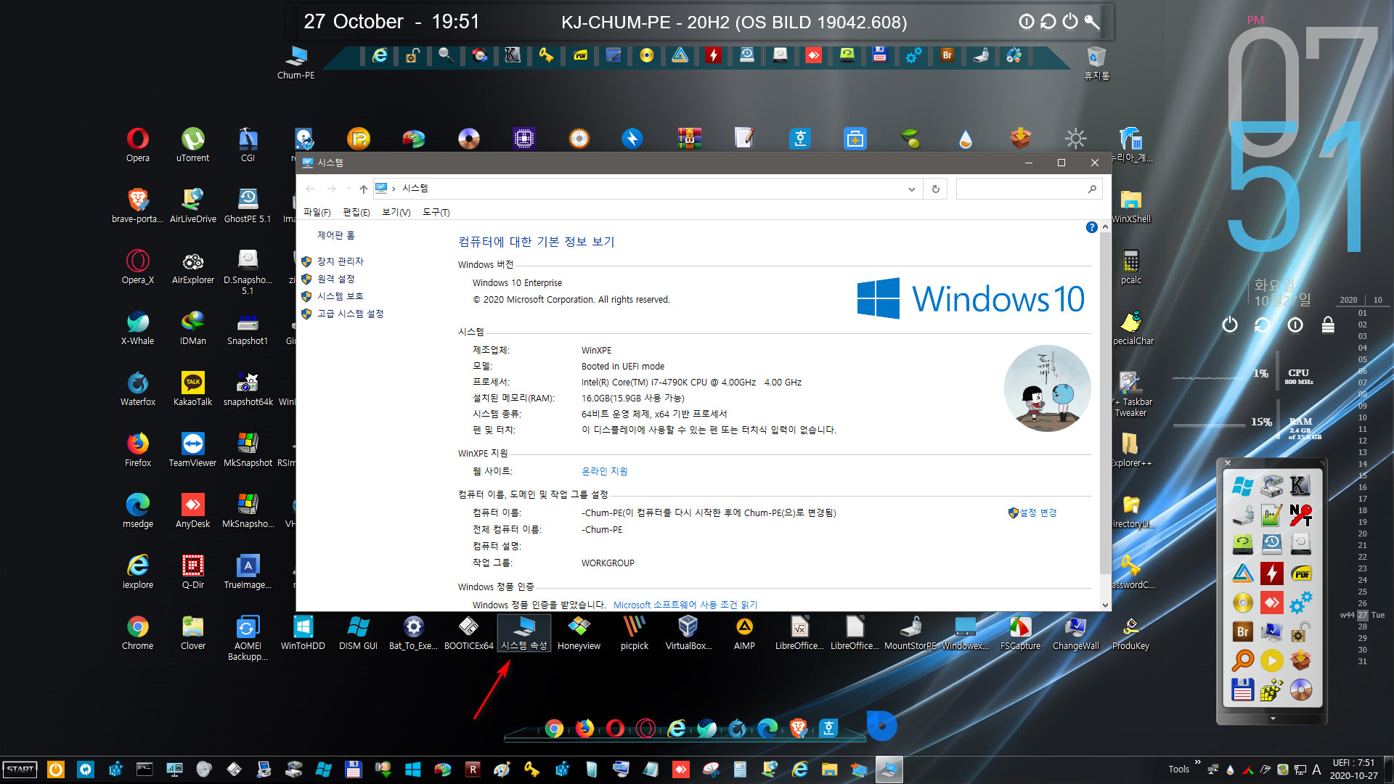Open Q-Dir desktop shortcut
The height and width of the screenshot is (784, 1394).
192,571
